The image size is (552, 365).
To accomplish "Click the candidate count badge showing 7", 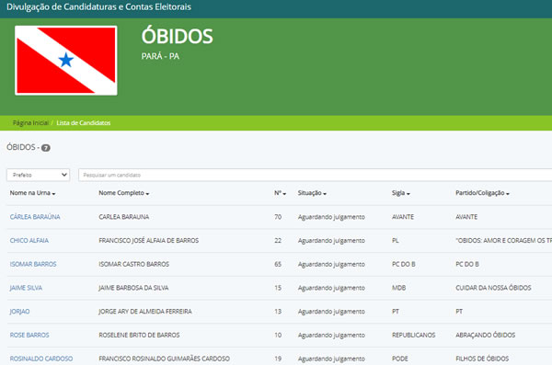I will [46, 148].
